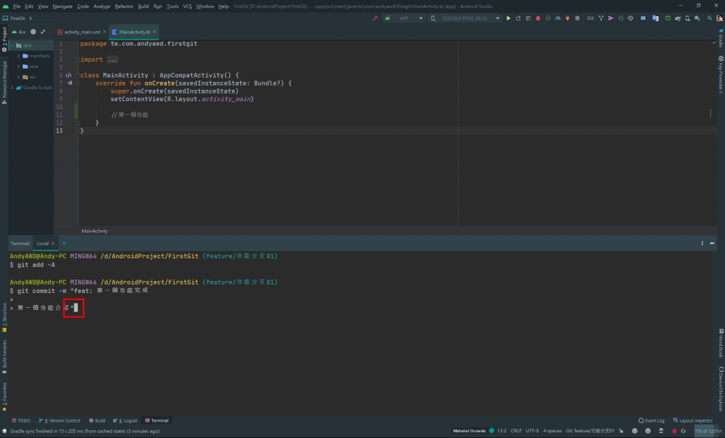Click Scroll from Source target icon in Project panel
The height and width of the screenshot is (438, 725).
(x=33, y=32)
